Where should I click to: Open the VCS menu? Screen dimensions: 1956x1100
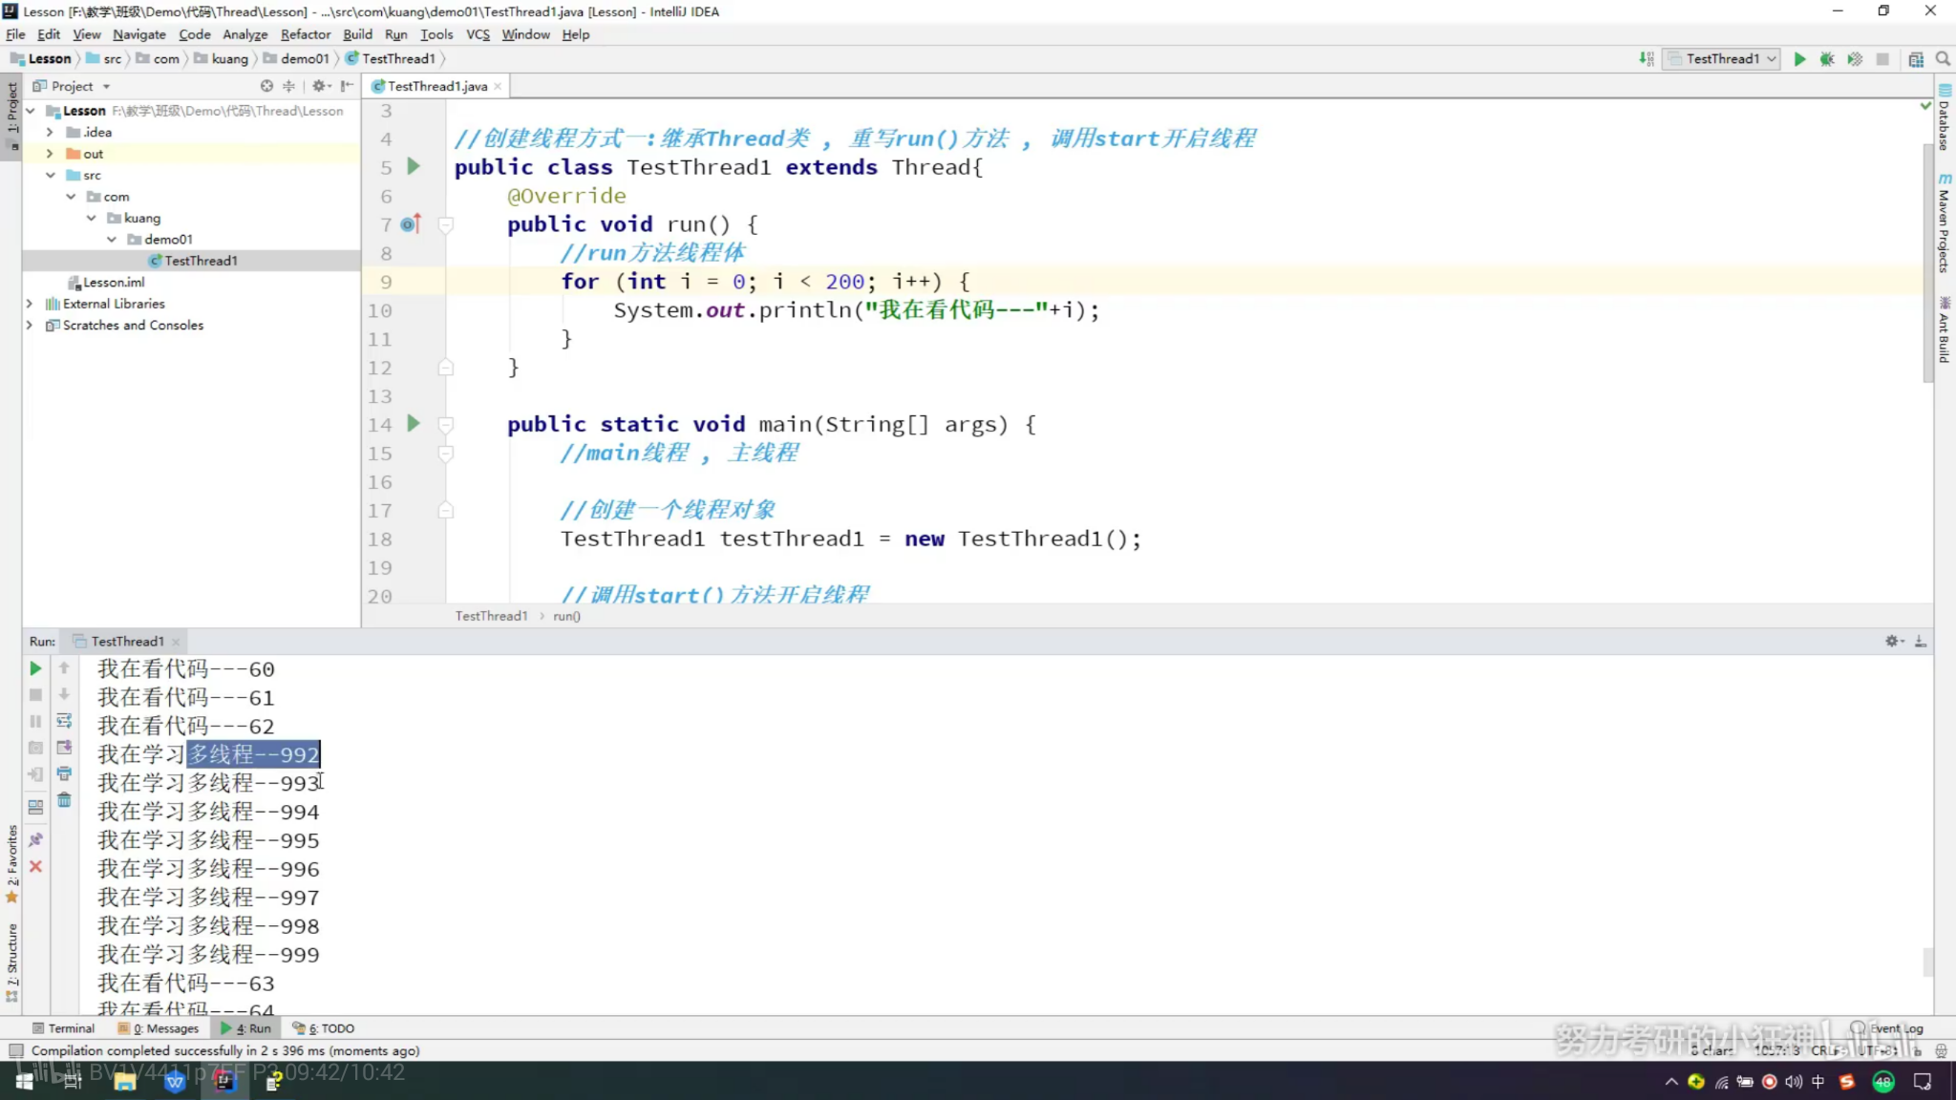pyautogui.click(x=478, y=34)
